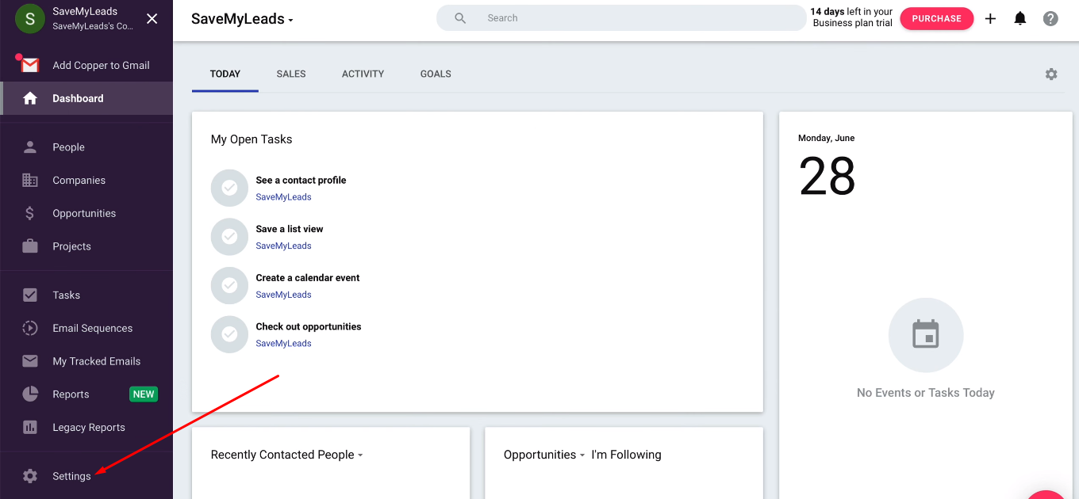The height and width of the screenshot is (499, 1079).
Task: Open Opportunities dollar sign item
Action: pyautogui.click(x=84, y=213)
